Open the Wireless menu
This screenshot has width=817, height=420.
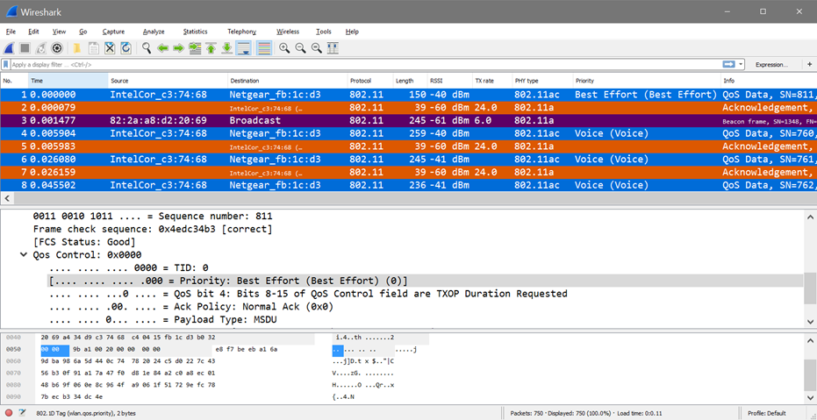coord(288,32)
